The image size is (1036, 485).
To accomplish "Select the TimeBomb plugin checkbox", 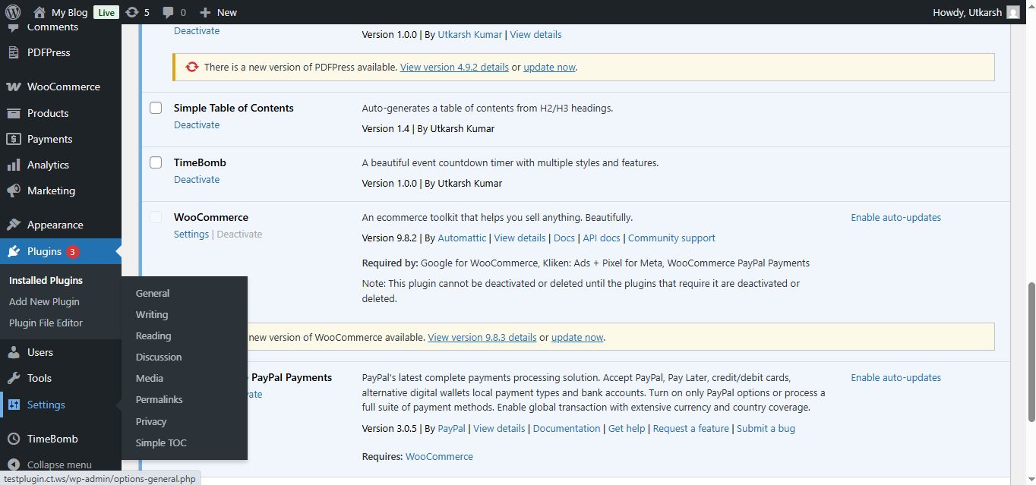I will (x=156, y=162).
